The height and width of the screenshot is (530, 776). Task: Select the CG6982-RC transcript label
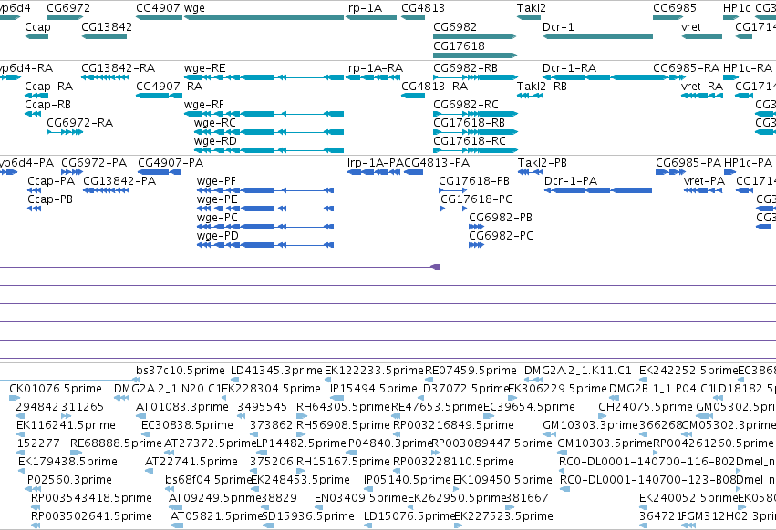click(466, 105)
